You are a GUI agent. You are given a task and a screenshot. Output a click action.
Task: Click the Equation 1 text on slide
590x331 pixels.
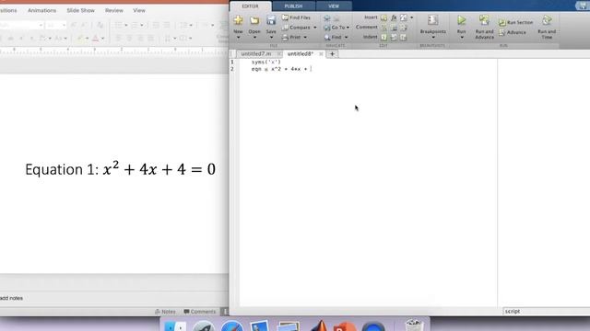pyautogui.click(x=120, y=169)
